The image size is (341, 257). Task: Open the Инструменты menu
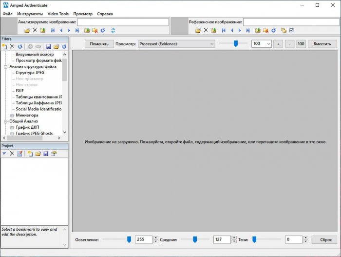(30, 14)
